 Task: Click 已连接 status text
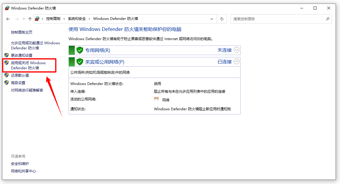pos(225,62)
